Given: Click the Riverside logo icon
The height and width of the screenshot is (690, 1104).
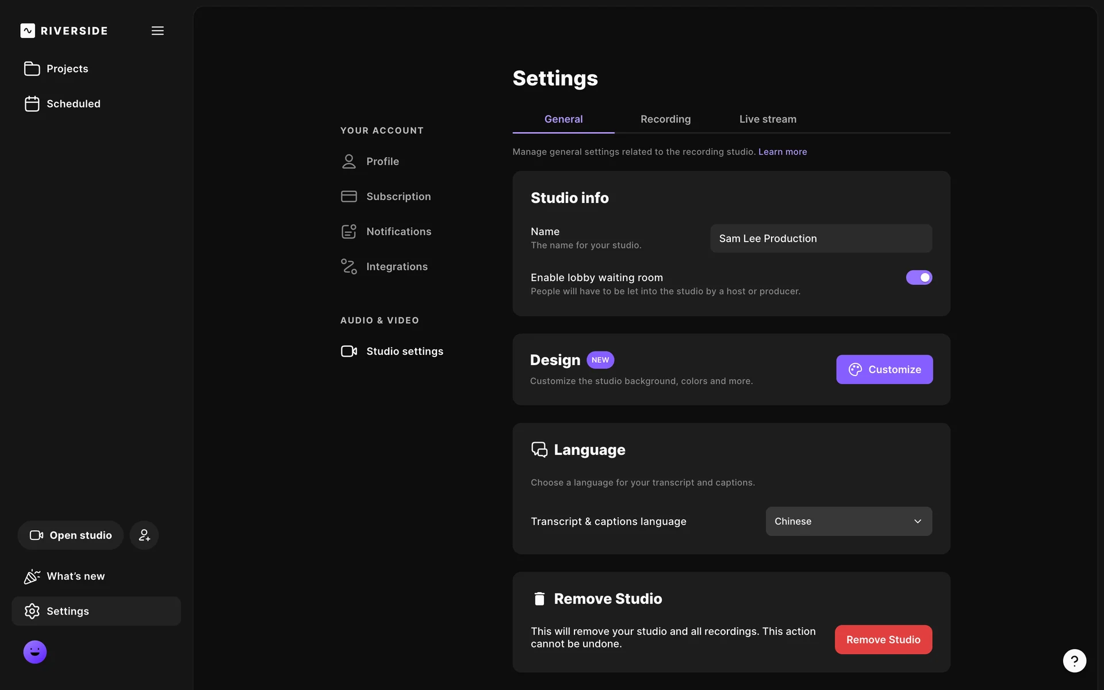Looking at the screenshot, I should click(x=28, y=30).
